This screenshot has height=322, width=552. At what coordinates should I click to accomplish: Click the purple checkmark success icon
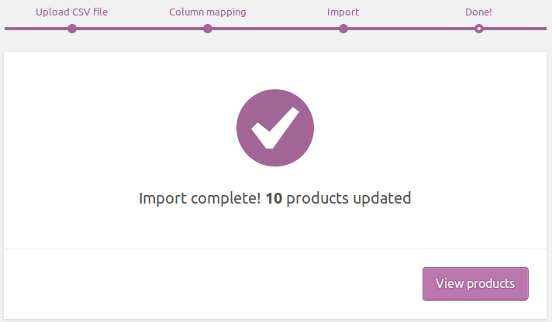(275, 127)
